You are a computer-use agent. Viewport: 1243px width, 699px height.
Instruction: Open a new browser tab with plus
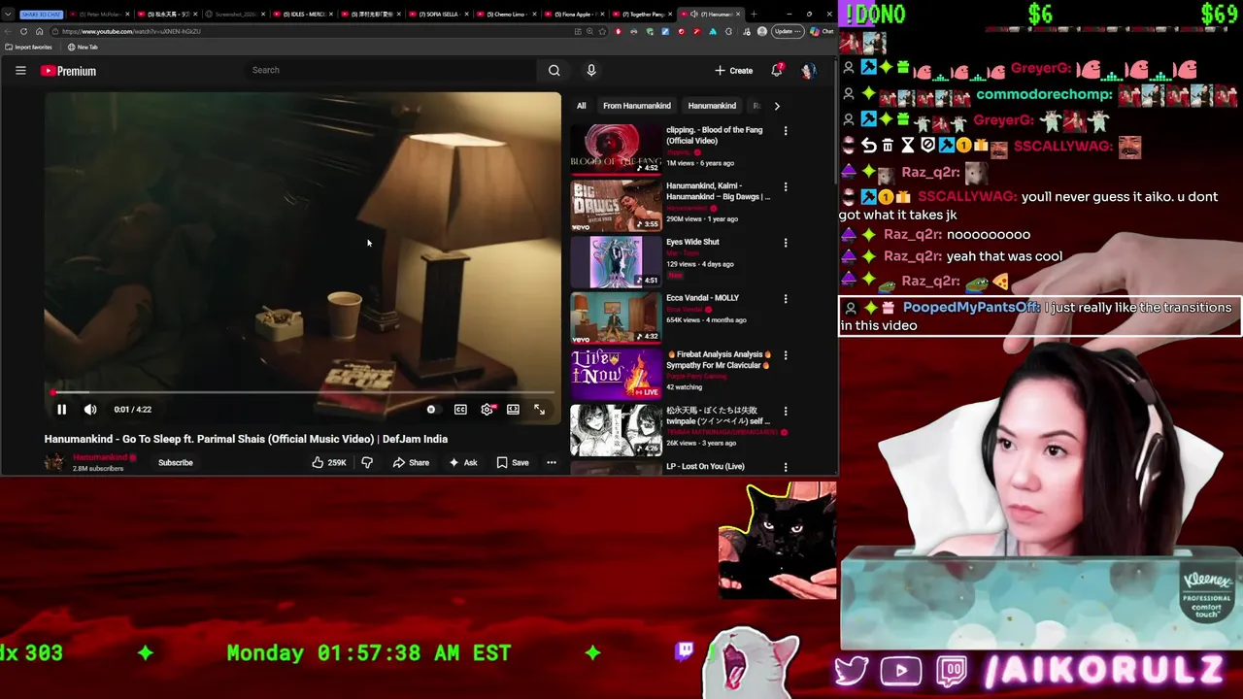(x=754, y=14)
